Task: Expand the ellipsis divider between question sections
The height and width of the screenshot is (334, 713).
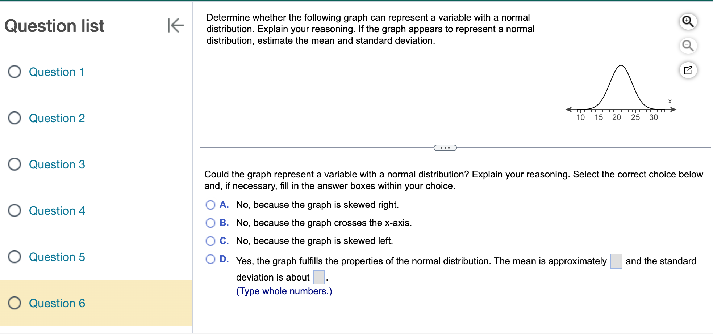Action: 445,147
